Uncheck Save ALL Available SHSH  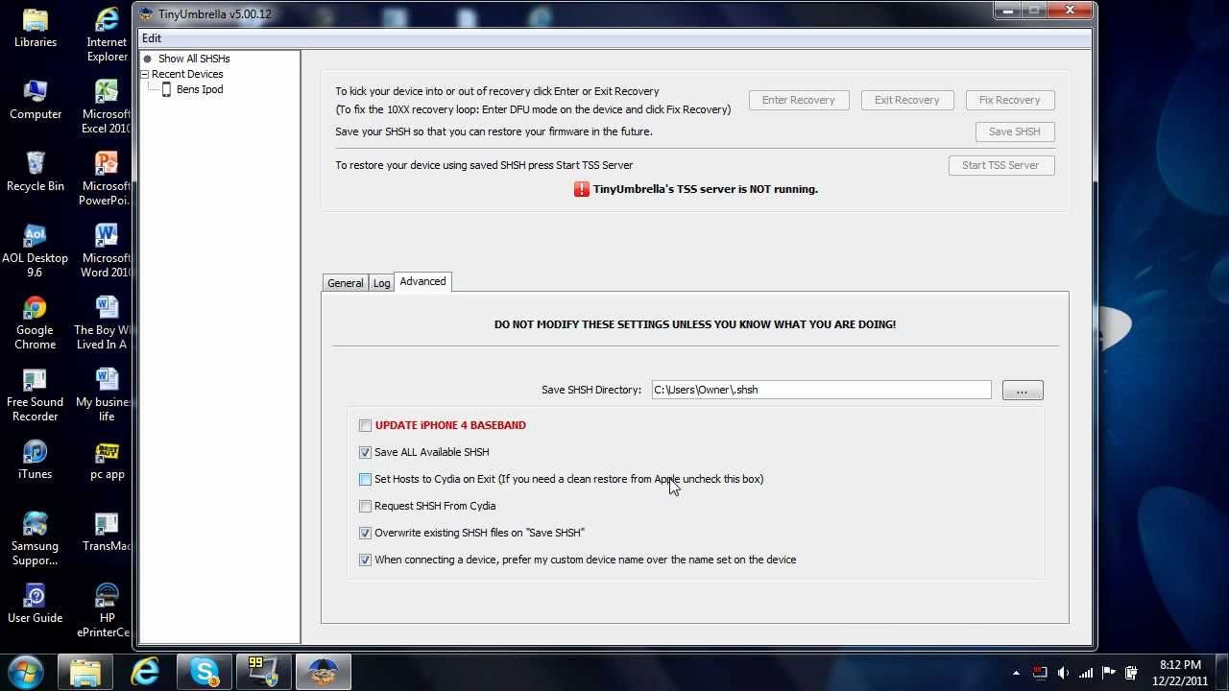(x=365, y=452)
